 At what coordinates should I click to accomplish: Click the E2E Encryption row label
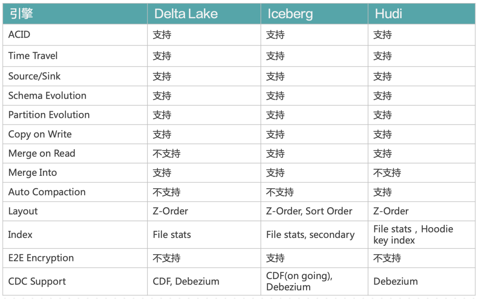(x=41, y=258)
